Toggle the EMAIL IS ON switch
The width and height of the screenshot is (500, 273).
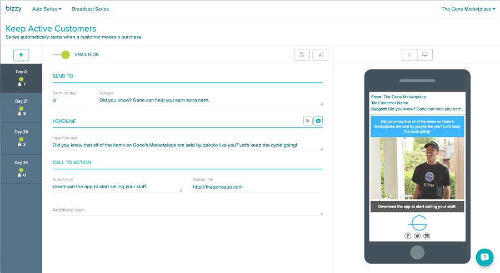[x=62, y=55]
